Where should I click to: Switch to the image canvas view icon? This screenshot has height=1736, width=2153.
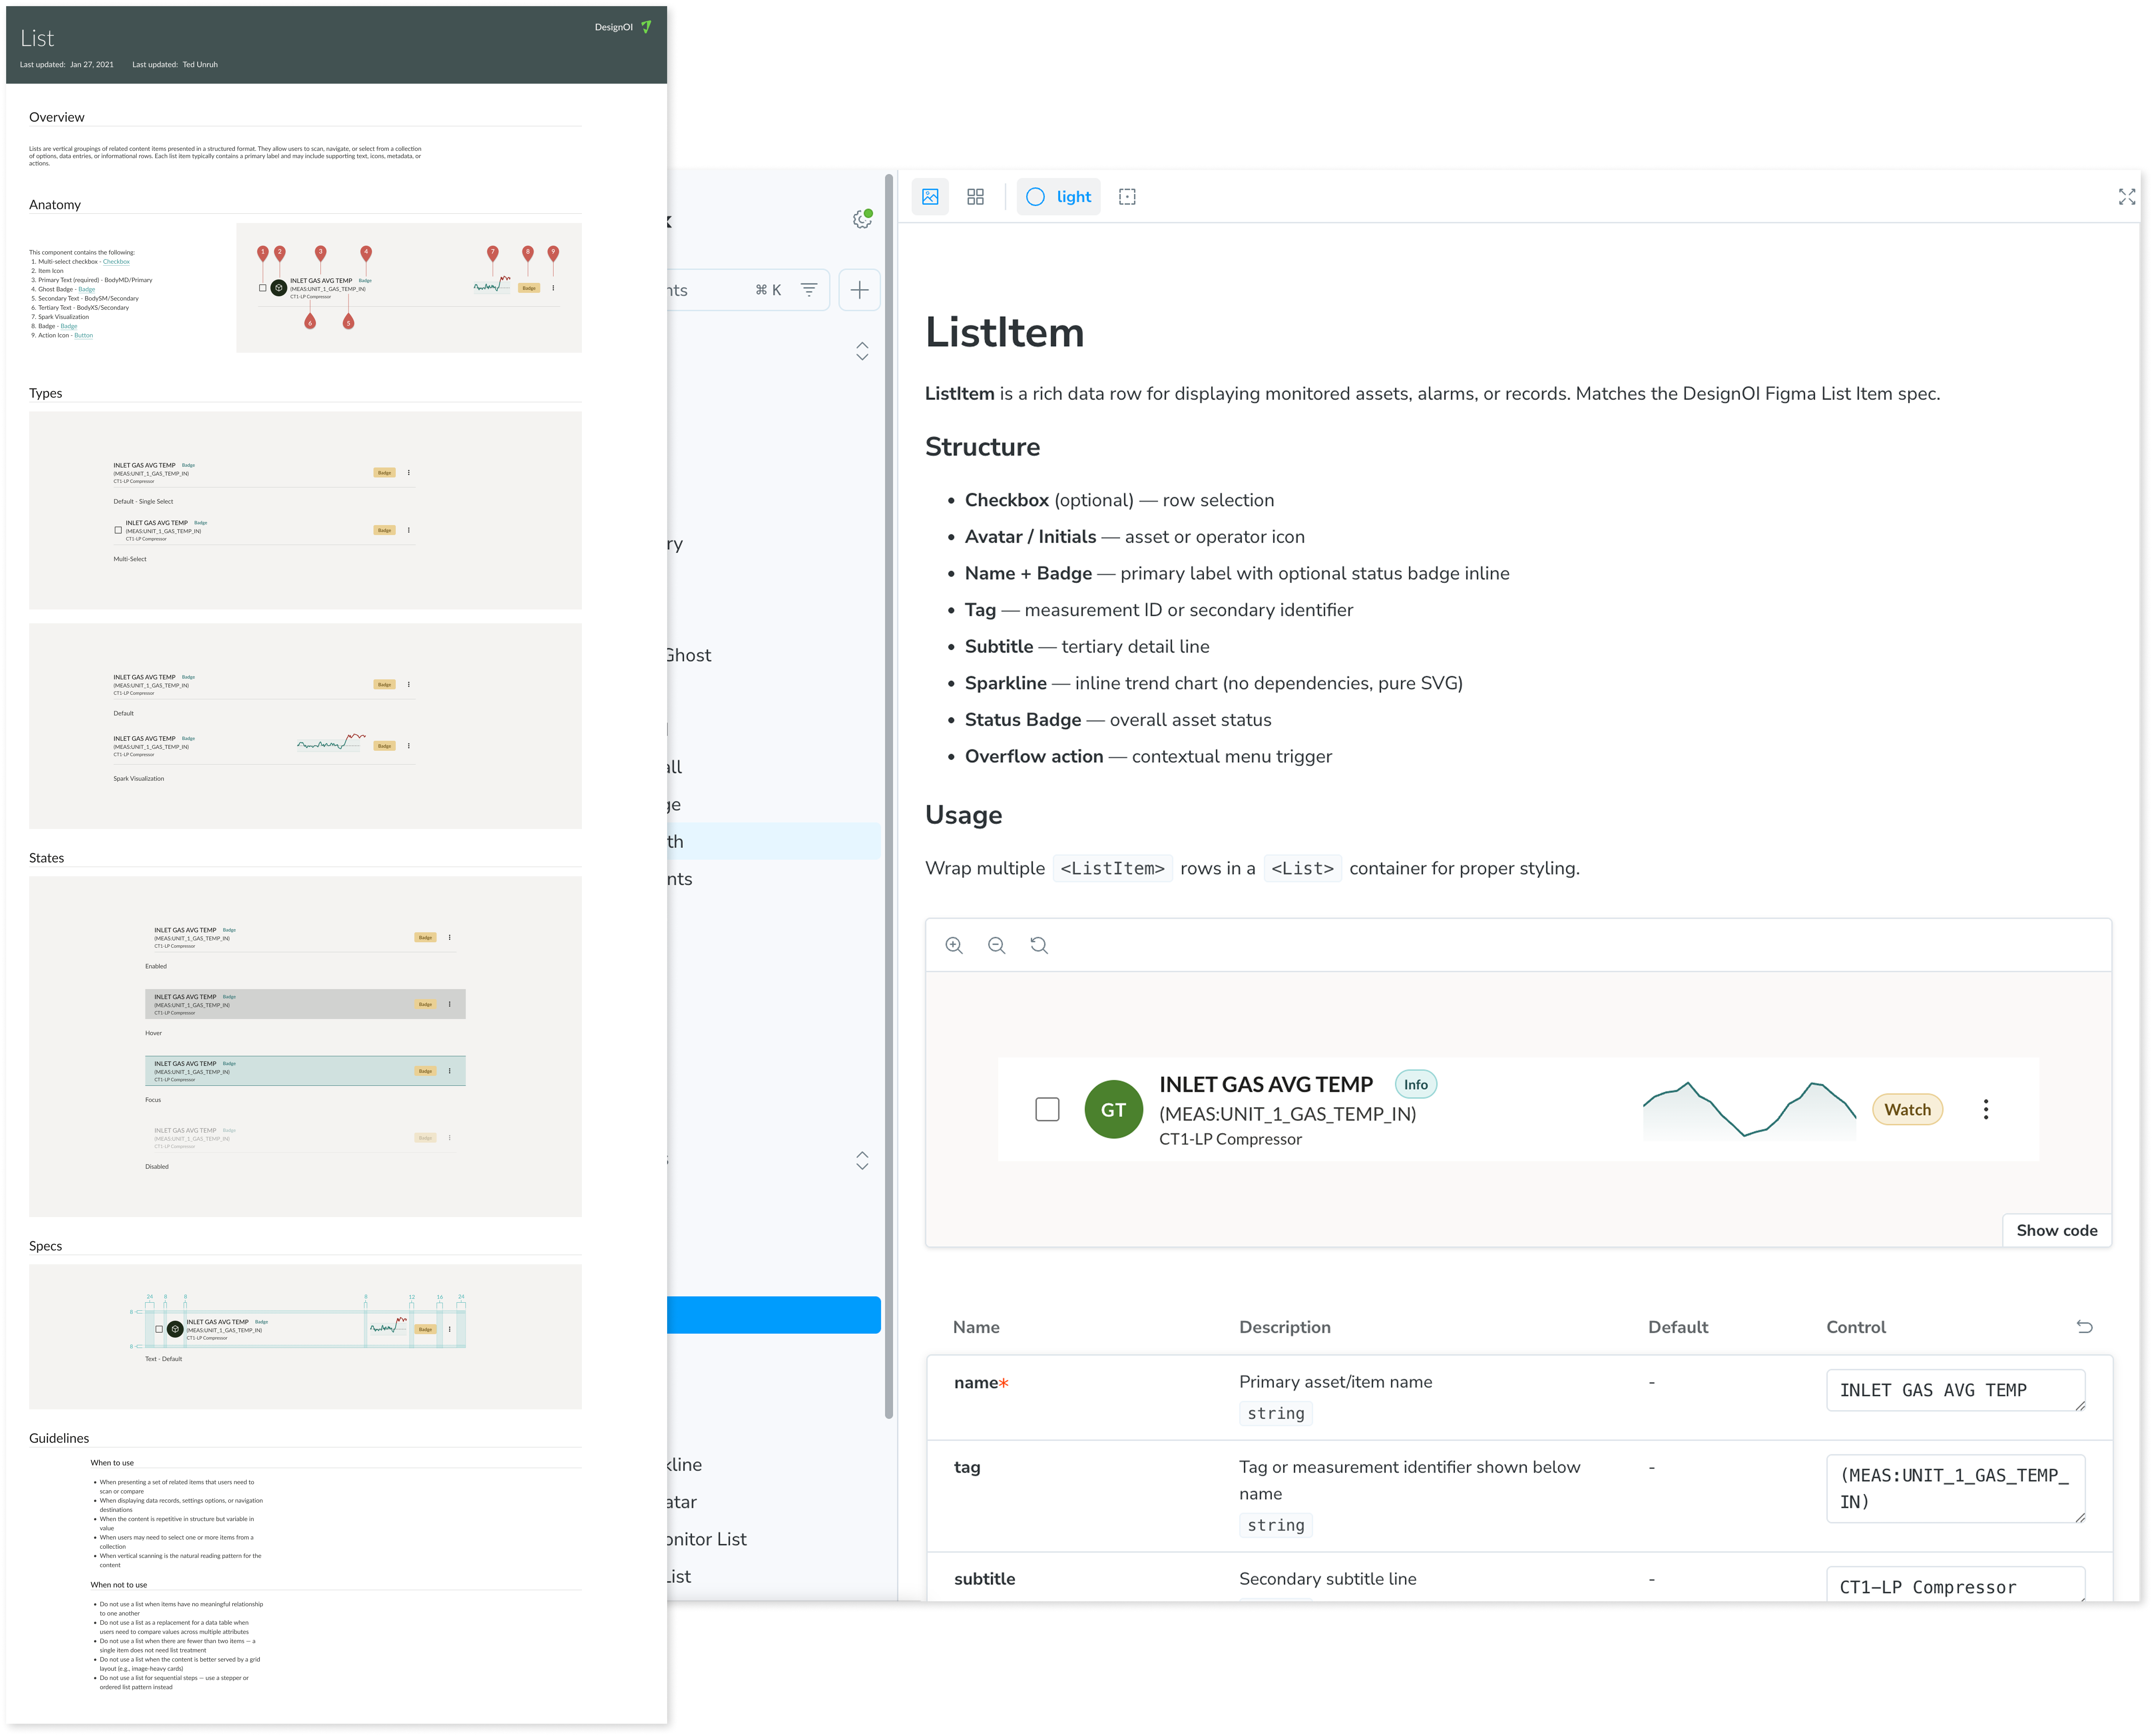pyautogui.click(x=930, y=197)
